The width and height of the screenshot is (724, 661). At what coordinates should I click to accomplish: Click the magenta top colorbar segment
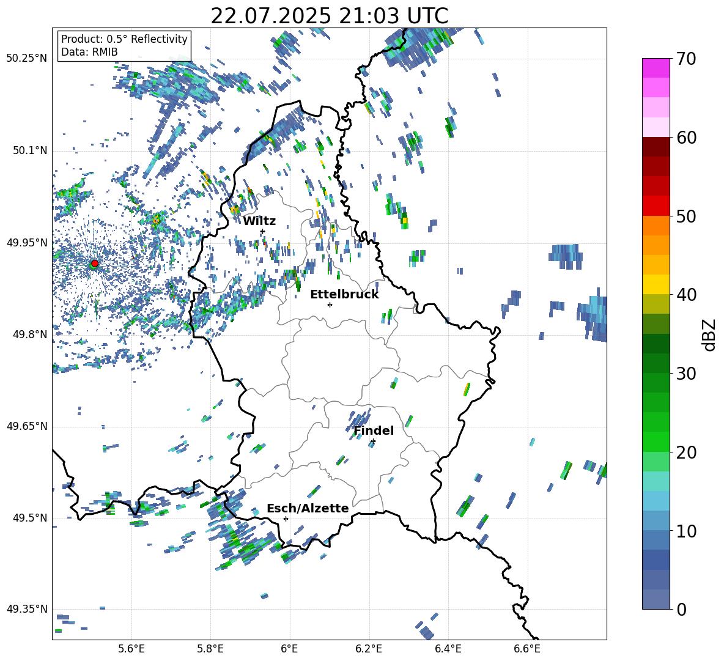[656, 68]
